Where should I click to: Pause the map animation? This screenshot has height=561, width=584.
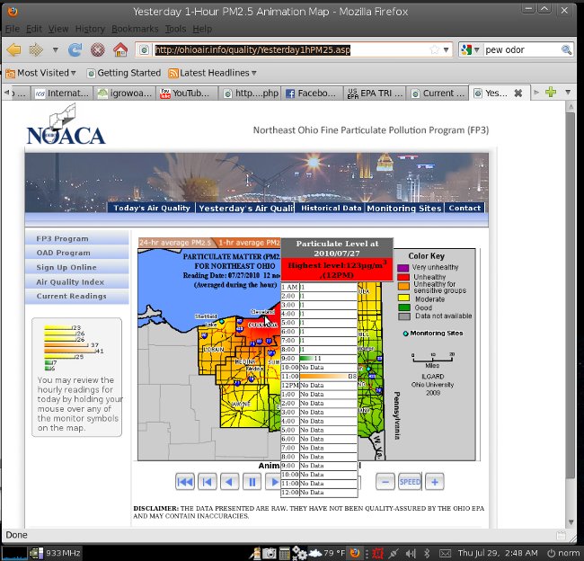(252, 482)
